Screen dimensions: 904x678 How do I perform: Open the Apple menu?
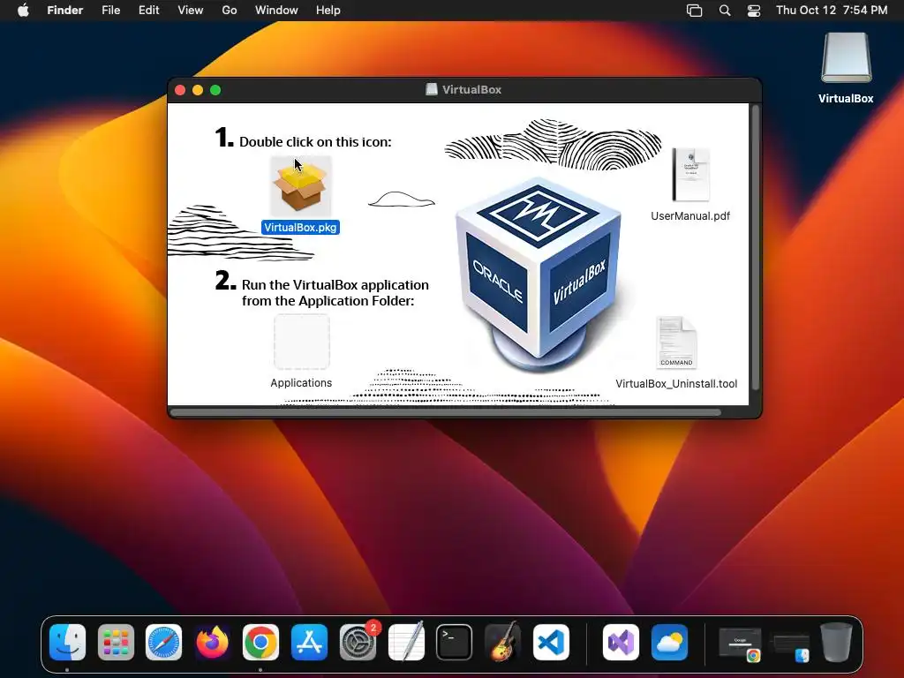coord(23,11)
